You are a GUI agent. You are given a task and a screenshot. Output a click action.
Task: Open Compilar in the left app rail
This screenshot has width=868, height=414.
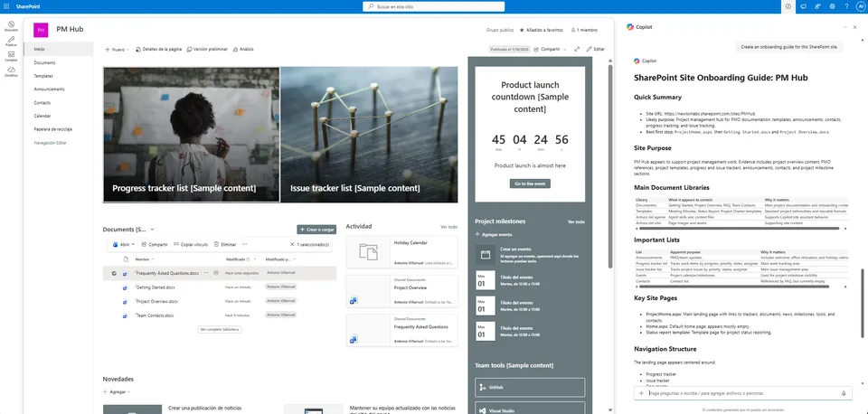pos(11,56)
